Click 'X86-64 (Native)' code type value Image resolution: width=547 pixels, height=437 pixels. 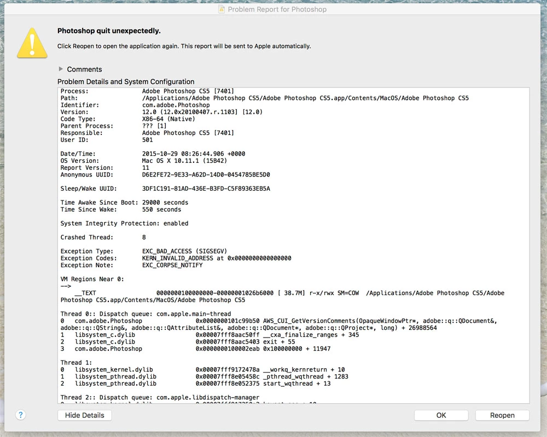[168, 119]
